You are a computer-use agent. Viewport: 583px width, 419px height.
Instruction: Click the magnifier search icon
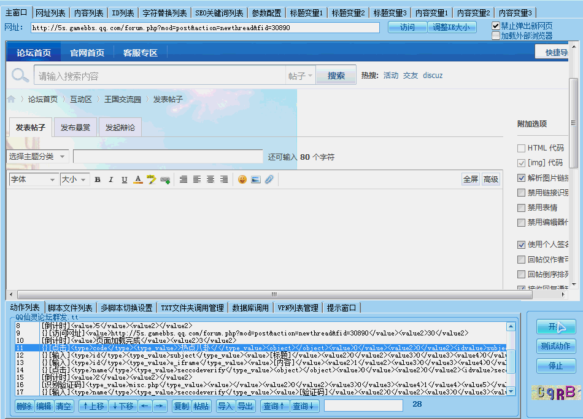pos(20,76)
